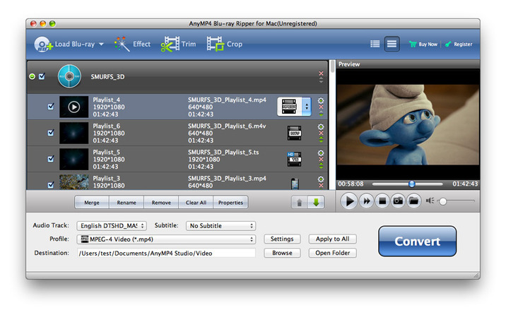The height and width of the screenshot is (315, 506).
Task: Switch to detailed list view icon
Action: pyautogui.click(x=392, y=44)
